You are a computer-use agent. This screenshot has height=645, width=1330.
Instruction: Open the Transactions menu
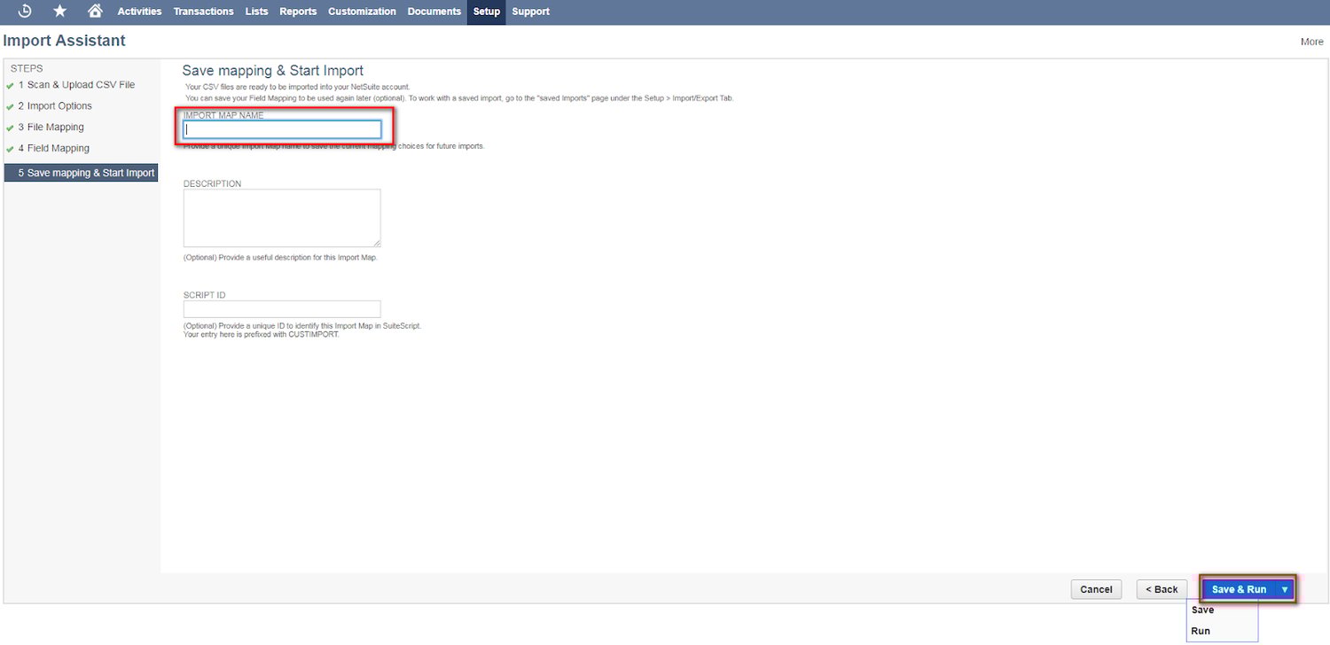[x=203, y=12]
